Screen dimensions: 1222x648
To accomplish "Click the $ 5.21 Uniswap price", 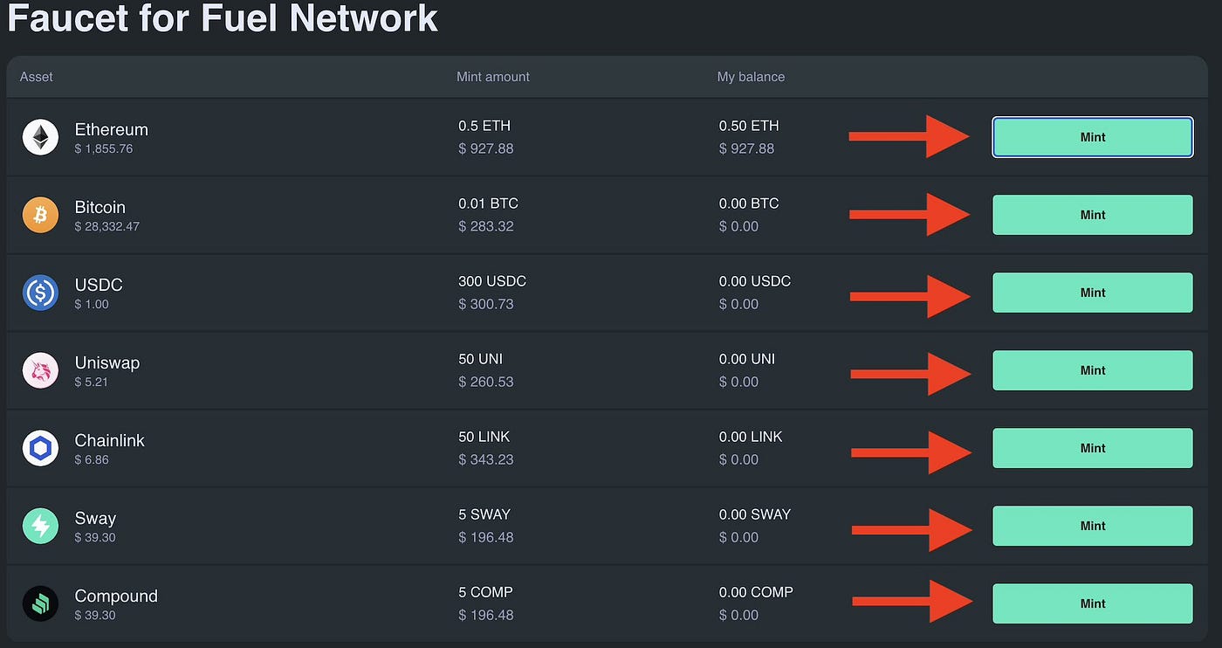I will pos(92,383).
